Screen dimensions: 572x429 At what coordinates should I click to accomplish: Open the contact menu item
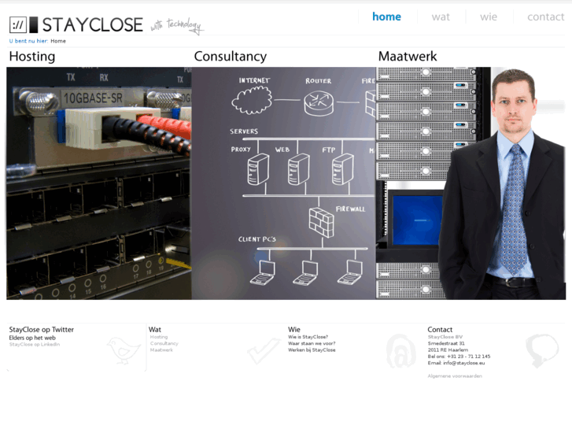coord(546,17)
